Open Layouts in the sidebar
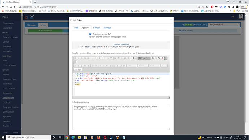This screenshot has width=249, height=140. point(6,42)
